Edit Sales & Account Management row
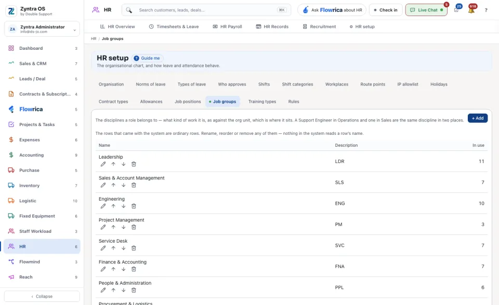Image resolution: width=499 pixels, height=305 pixels. click(103, 185)
